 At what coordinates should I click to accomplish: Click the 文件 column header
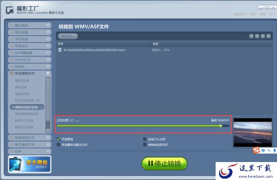[60, 44]
